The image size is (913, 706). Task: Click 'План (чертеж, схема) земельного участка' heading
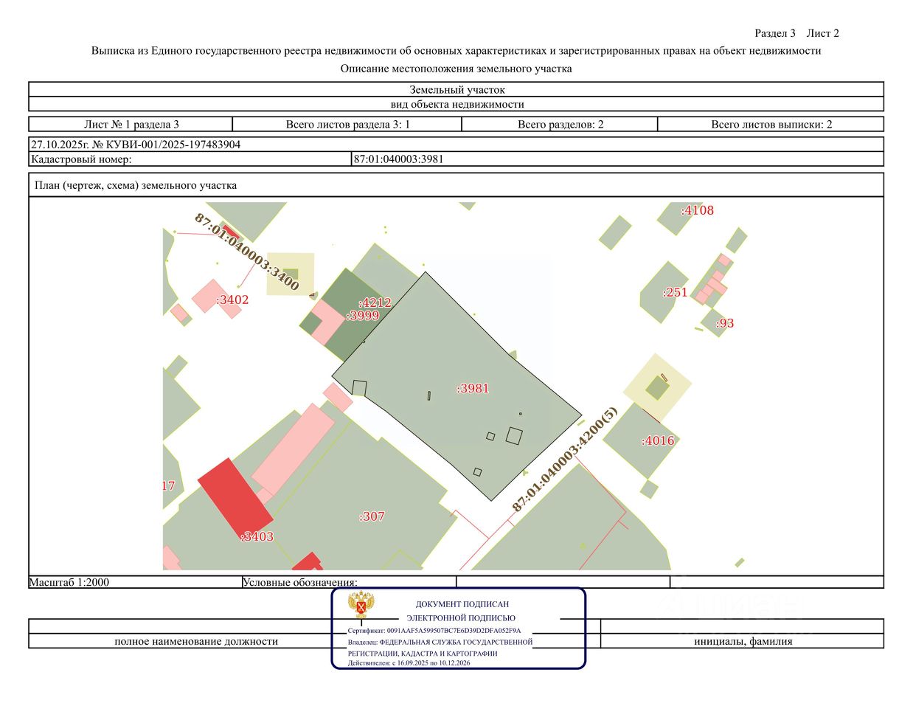tap(136, 185)
